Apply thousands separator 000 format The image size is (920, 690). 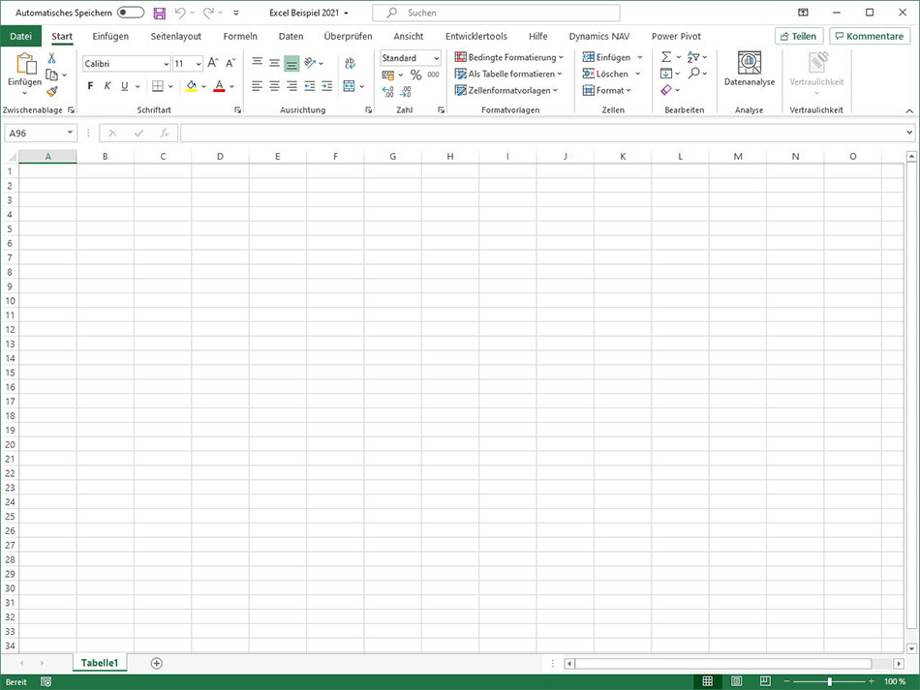click(433, 75)
